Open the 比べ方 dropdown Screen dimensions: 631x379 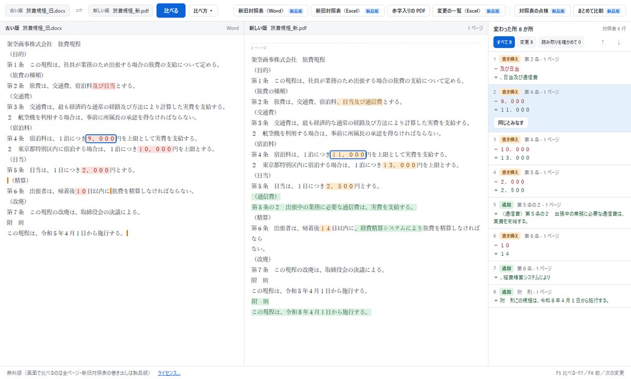pyautogui.click(x=203, y=11)
